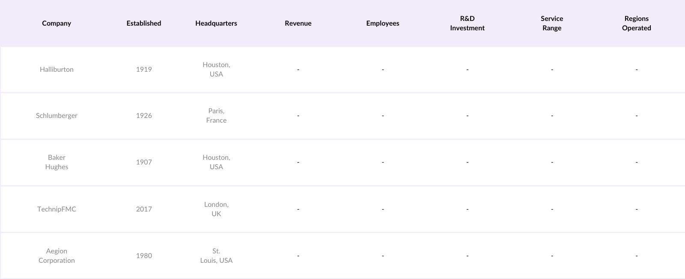Click Aegion Corporation's empty Regions Operated cell
This screenshot has height=279, width=685.
(x=637, y=256)
